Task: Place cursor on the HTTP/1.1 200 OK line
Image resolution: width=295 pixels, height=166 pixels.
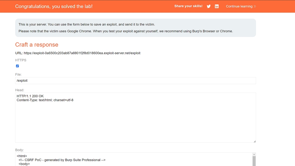Action: coord(30,96)
